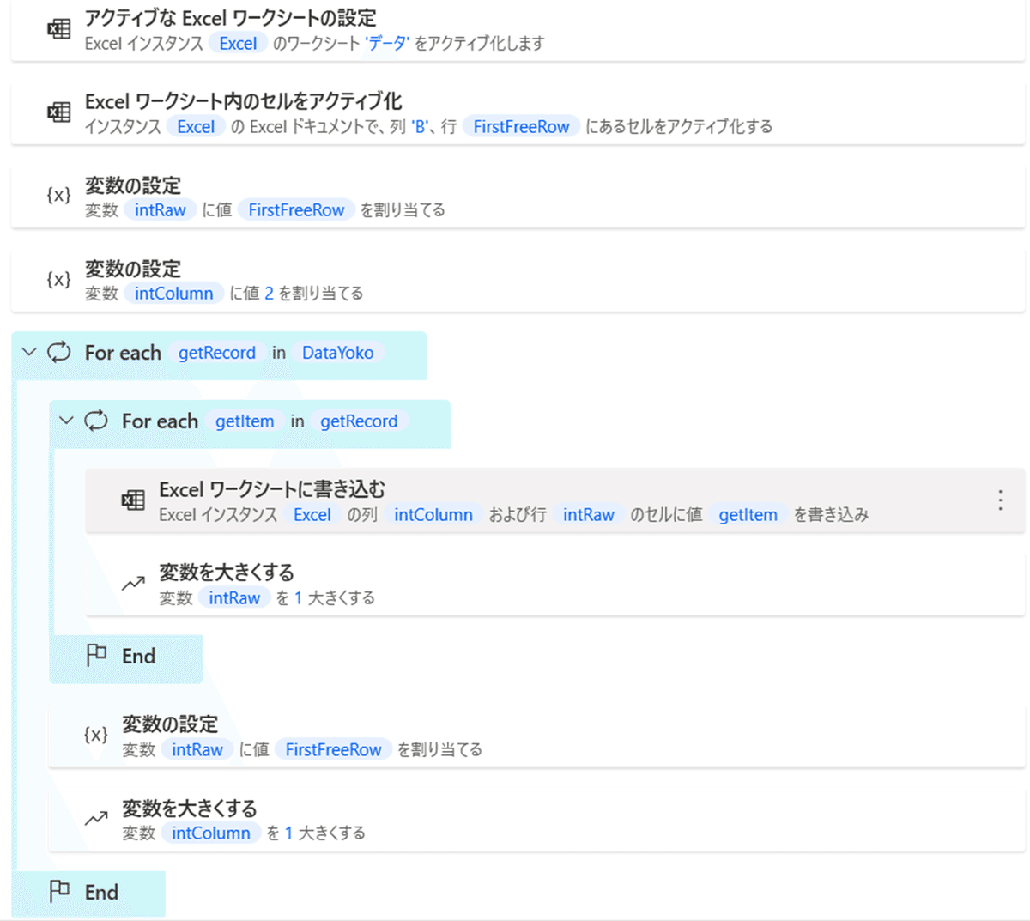The height and width of the screenshot is (921, 1030).
Task: Click Excel icon of Excel ワークシートに書き込む action
Action: (x=133, y=500)
